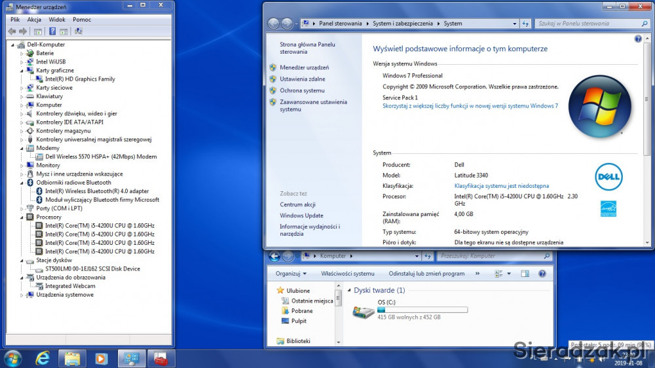Toggle preview pane icon in Komputer window
The height and width of the screenshot is (368, 655).
(525, 274)
